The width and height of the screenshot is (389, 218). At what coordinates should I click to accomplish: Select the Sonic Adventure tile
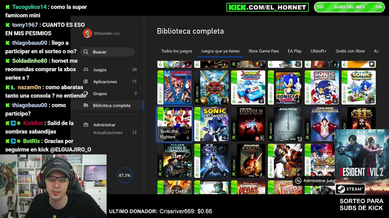click(x=322, y=88)
